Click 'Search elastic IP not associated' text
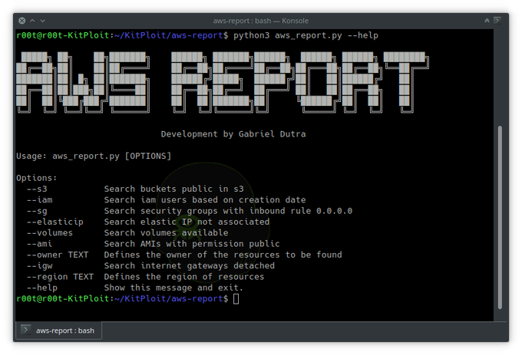This screenshot has width=522, height=355. click(x=187, y=222)
